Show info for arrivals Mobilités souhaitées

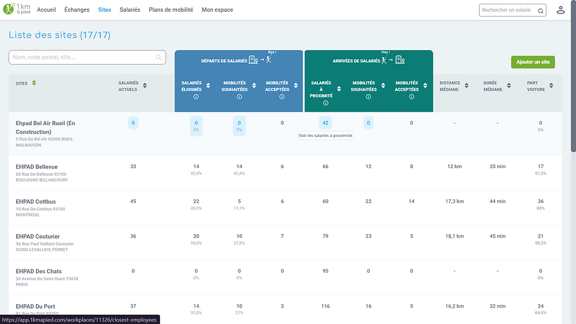pos(368,96)
